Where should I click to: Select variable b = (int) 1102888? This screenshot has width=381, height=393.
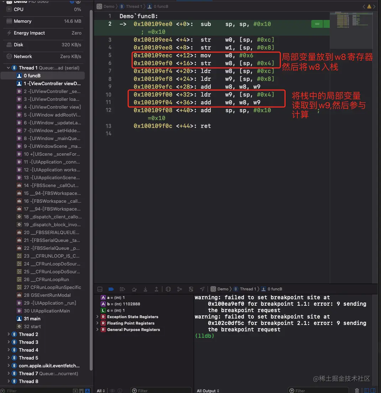[x=120, y=304]
